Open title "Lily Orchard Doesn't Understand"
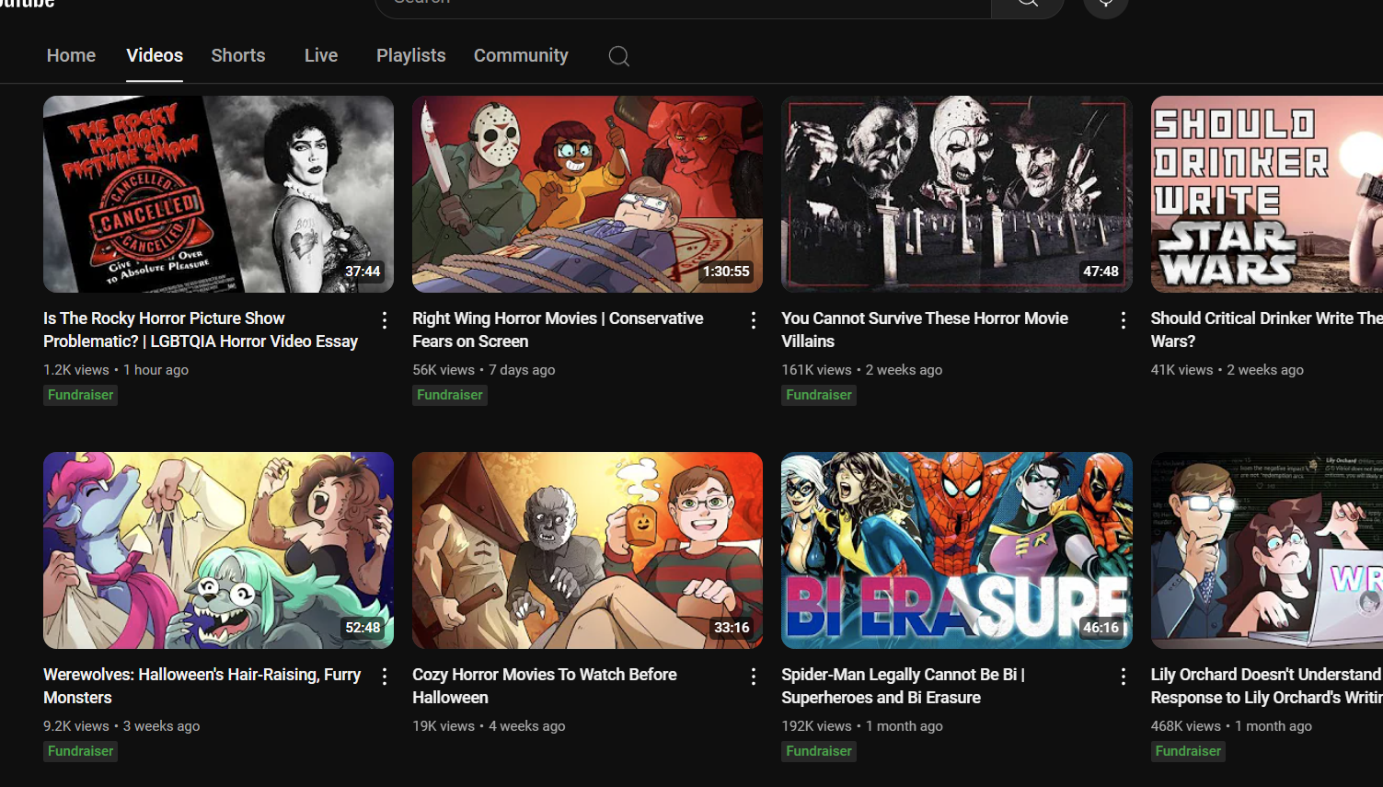 coord(1267,686)
